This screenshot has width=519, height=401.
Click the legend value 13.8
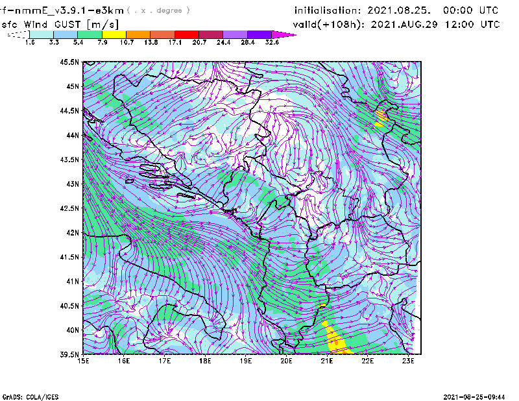point(151,42)
